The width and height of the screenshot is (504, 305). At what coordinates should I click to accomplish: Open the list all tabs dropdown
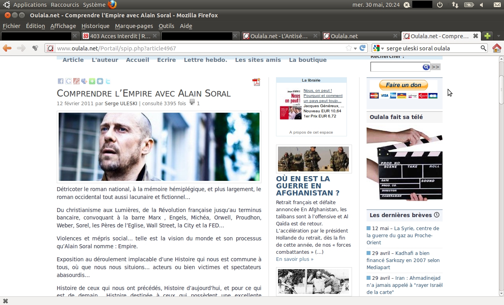[x=498, y=36]
